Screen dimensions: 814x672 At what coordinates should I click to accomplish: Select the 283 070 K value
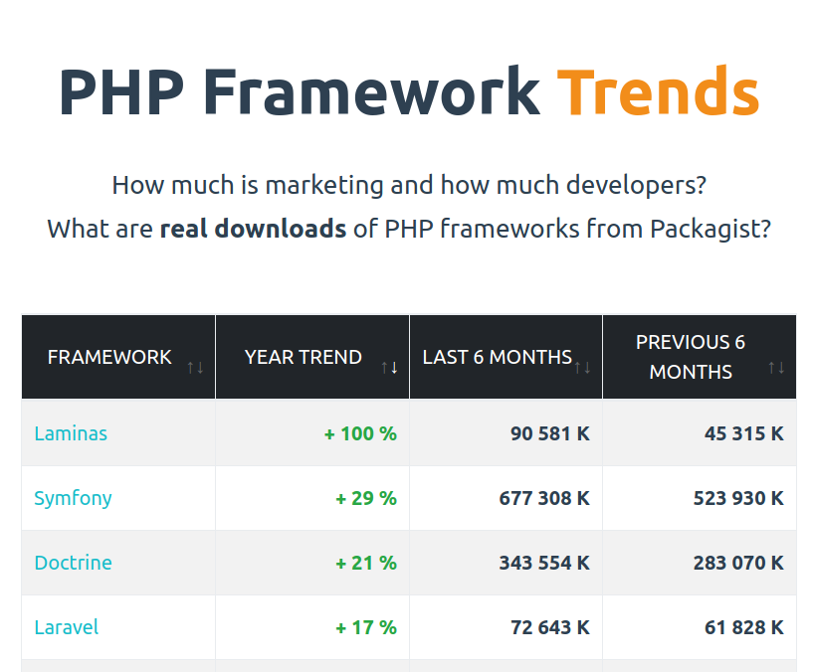(738, 563)
